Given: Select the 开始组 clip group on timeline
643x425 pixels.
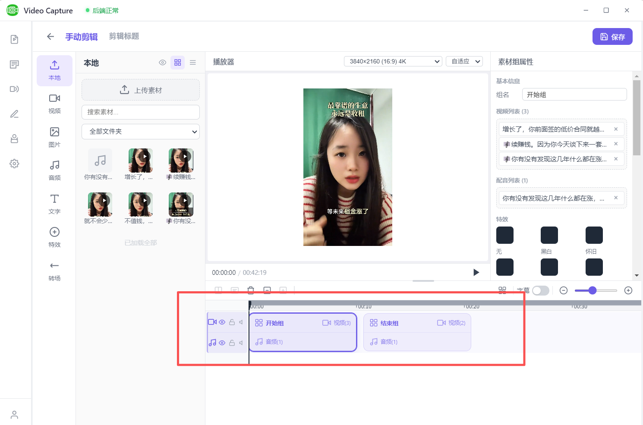Looking at the screenshot, I should (303, 332).
